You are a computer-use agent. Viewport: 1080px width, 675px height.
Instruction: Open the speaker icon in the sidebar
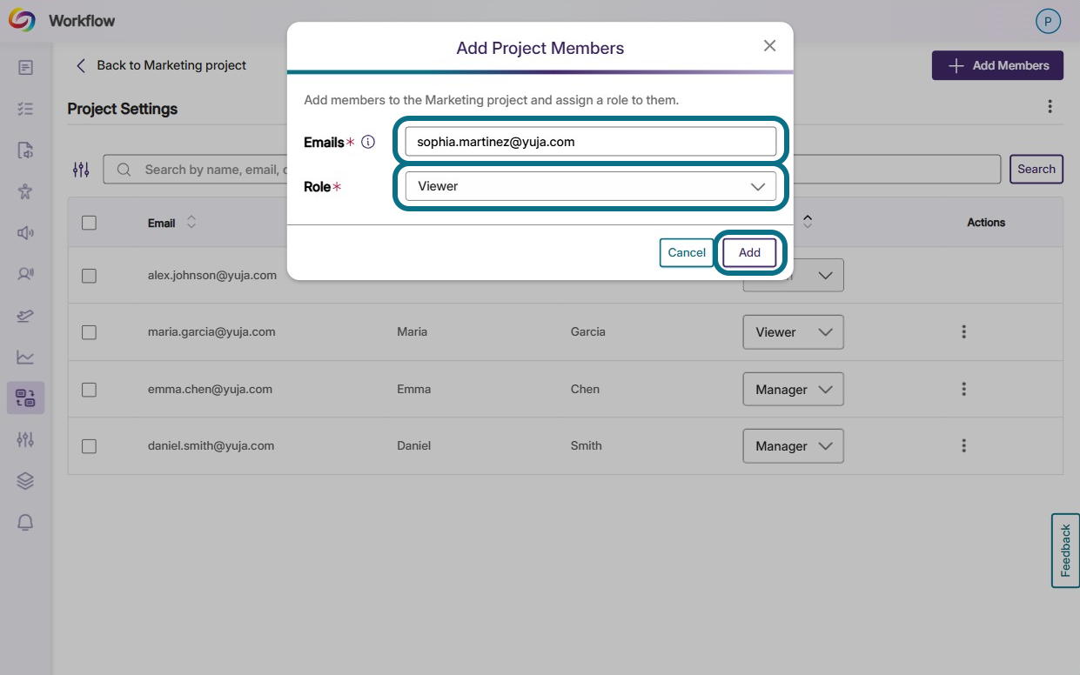pyautogui.click(x=25, y=232)
